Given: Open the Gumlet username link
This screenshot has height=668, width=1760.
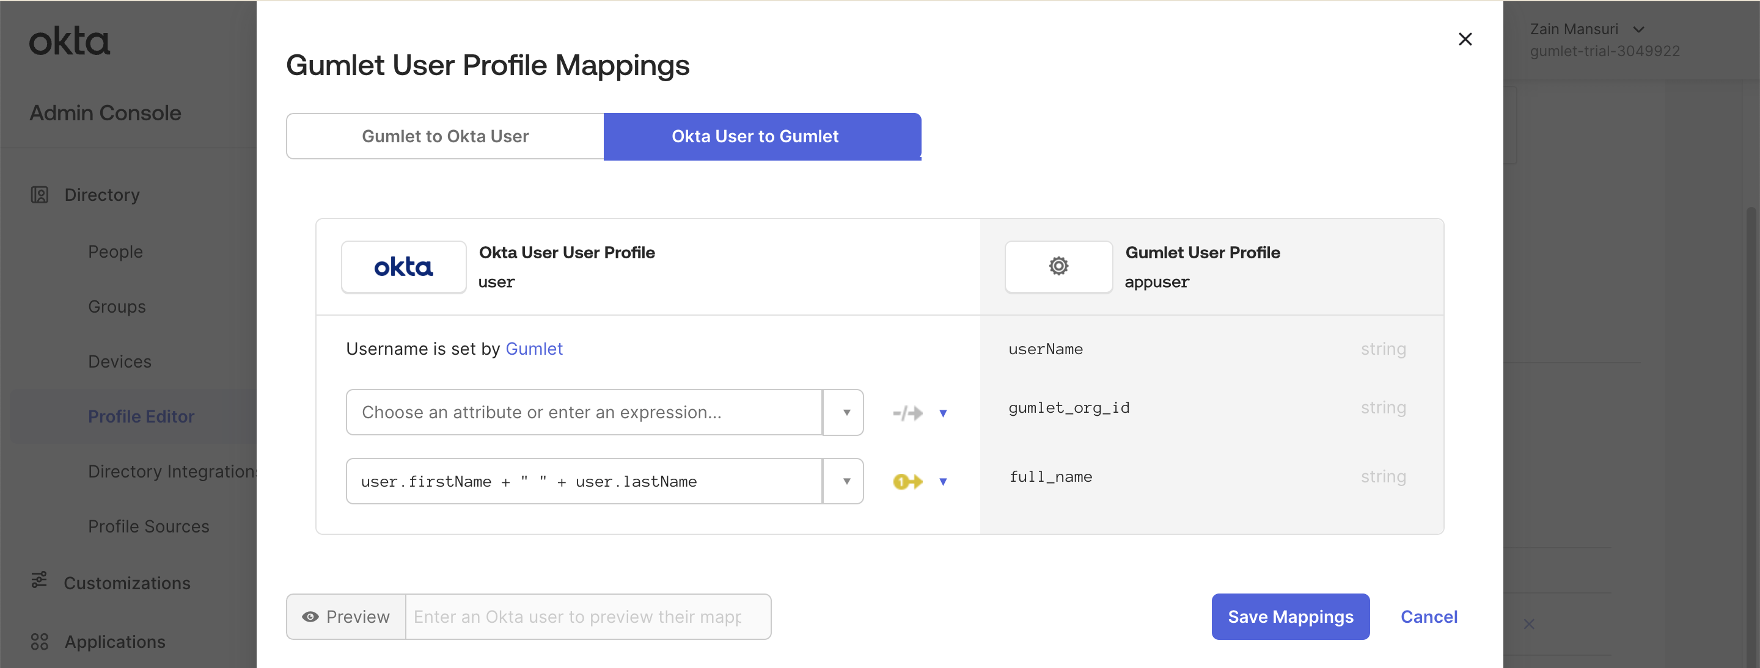Looking at the screenshot, I should [533, 349].
